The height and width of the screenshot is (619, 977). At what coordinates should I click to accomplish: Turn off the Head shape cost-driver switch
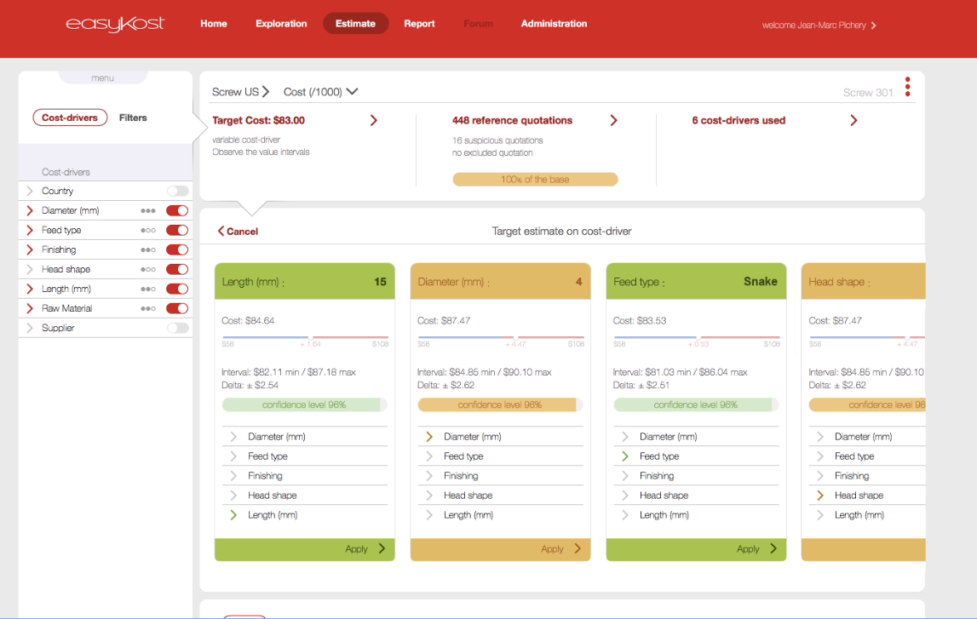[177, 270]
